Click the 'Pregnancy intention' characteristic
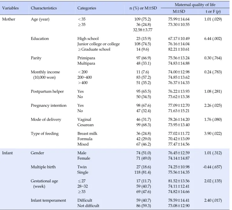The image size is (232, 210). pyautogui.click(x=49, y=106)
